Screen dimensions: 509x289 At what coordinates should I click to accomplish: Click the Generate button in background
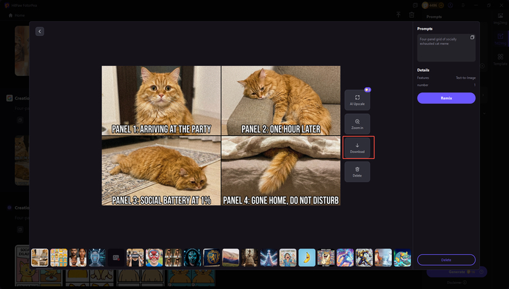457,272
